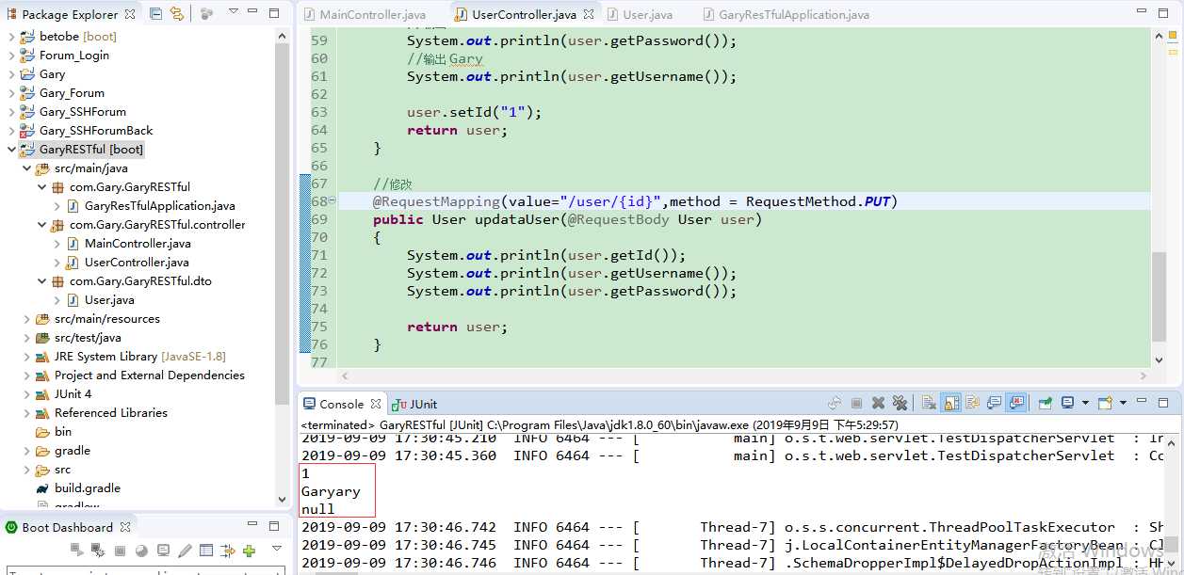This screenshot has height=575, width=1184.
Task: Select the Console view tab
Action: tap(341, 404)
